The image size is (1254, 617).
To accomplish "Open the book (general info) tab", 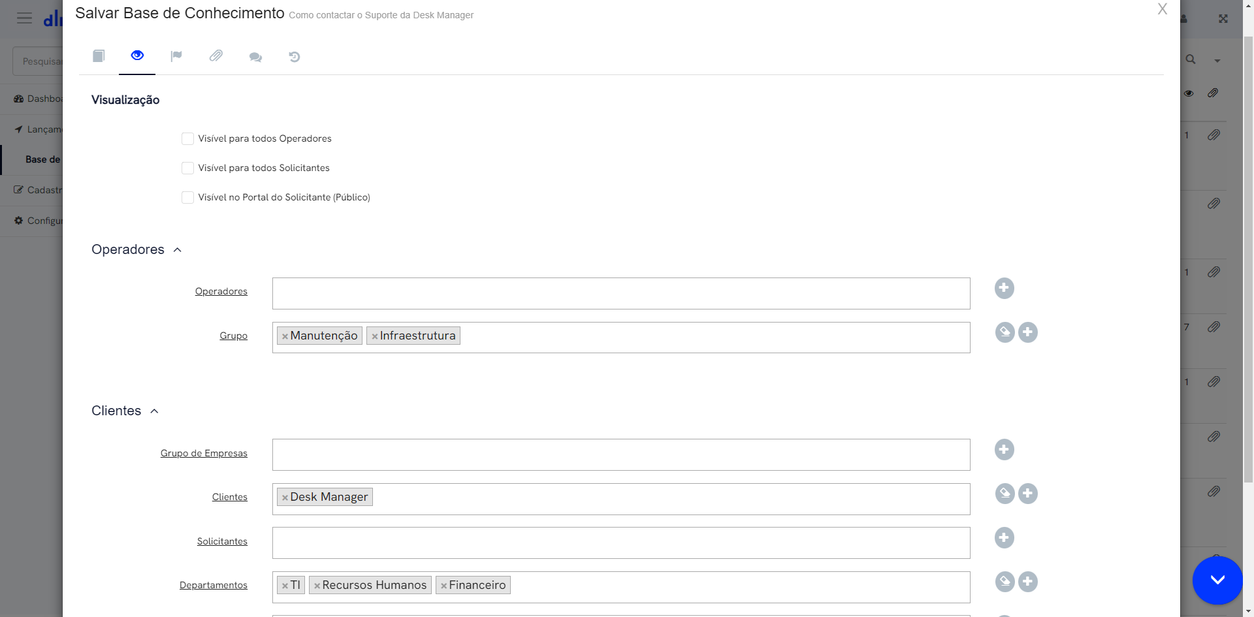I will (x=99, y=56).
